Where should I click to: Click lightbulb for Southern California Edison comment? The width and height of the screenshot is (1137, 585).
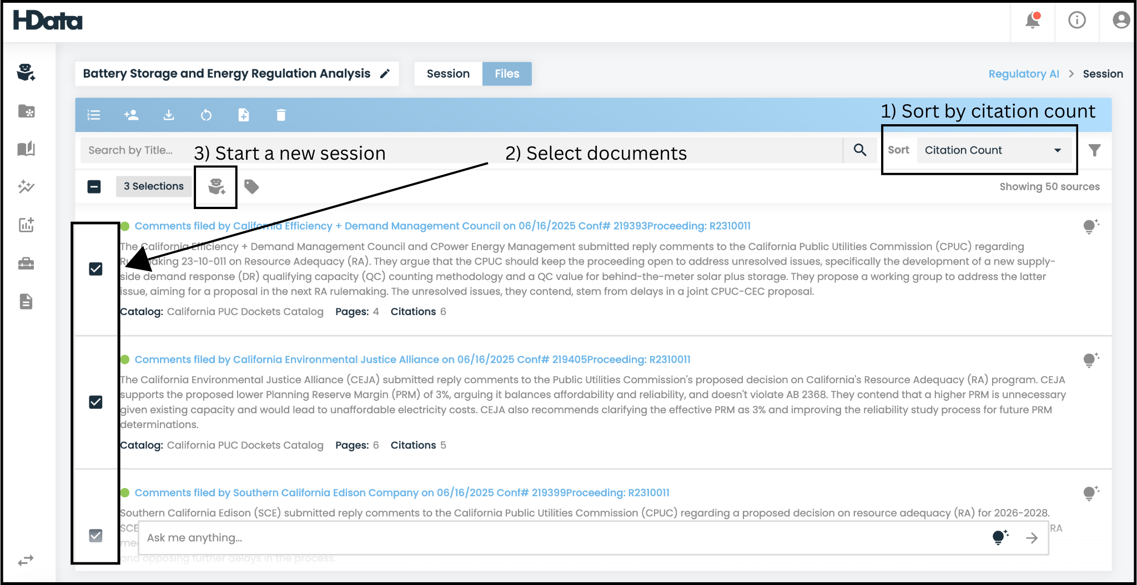[1091, 493]
